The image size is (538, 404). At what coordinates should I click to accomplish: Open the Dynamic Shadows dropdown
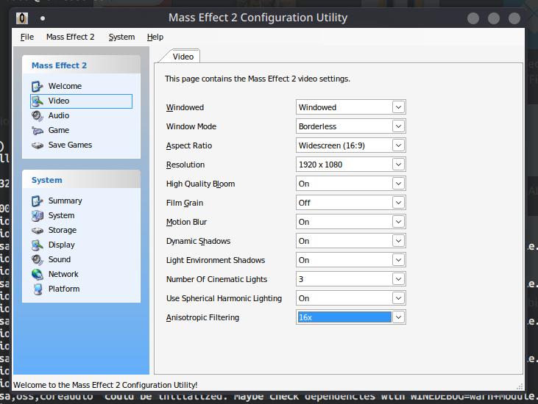[x=398, y=241]
